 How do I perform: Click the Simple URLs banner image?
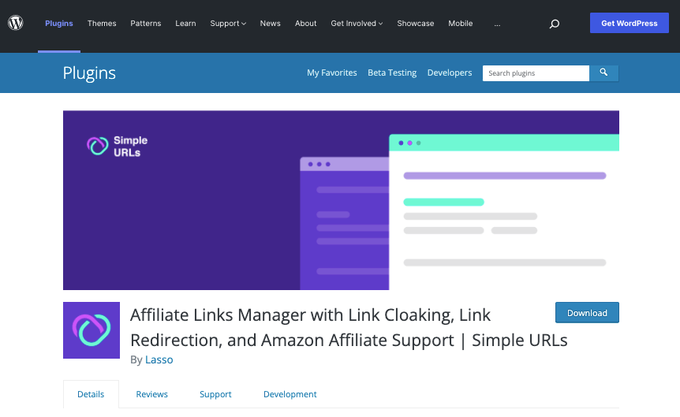(x=341, y=200)
